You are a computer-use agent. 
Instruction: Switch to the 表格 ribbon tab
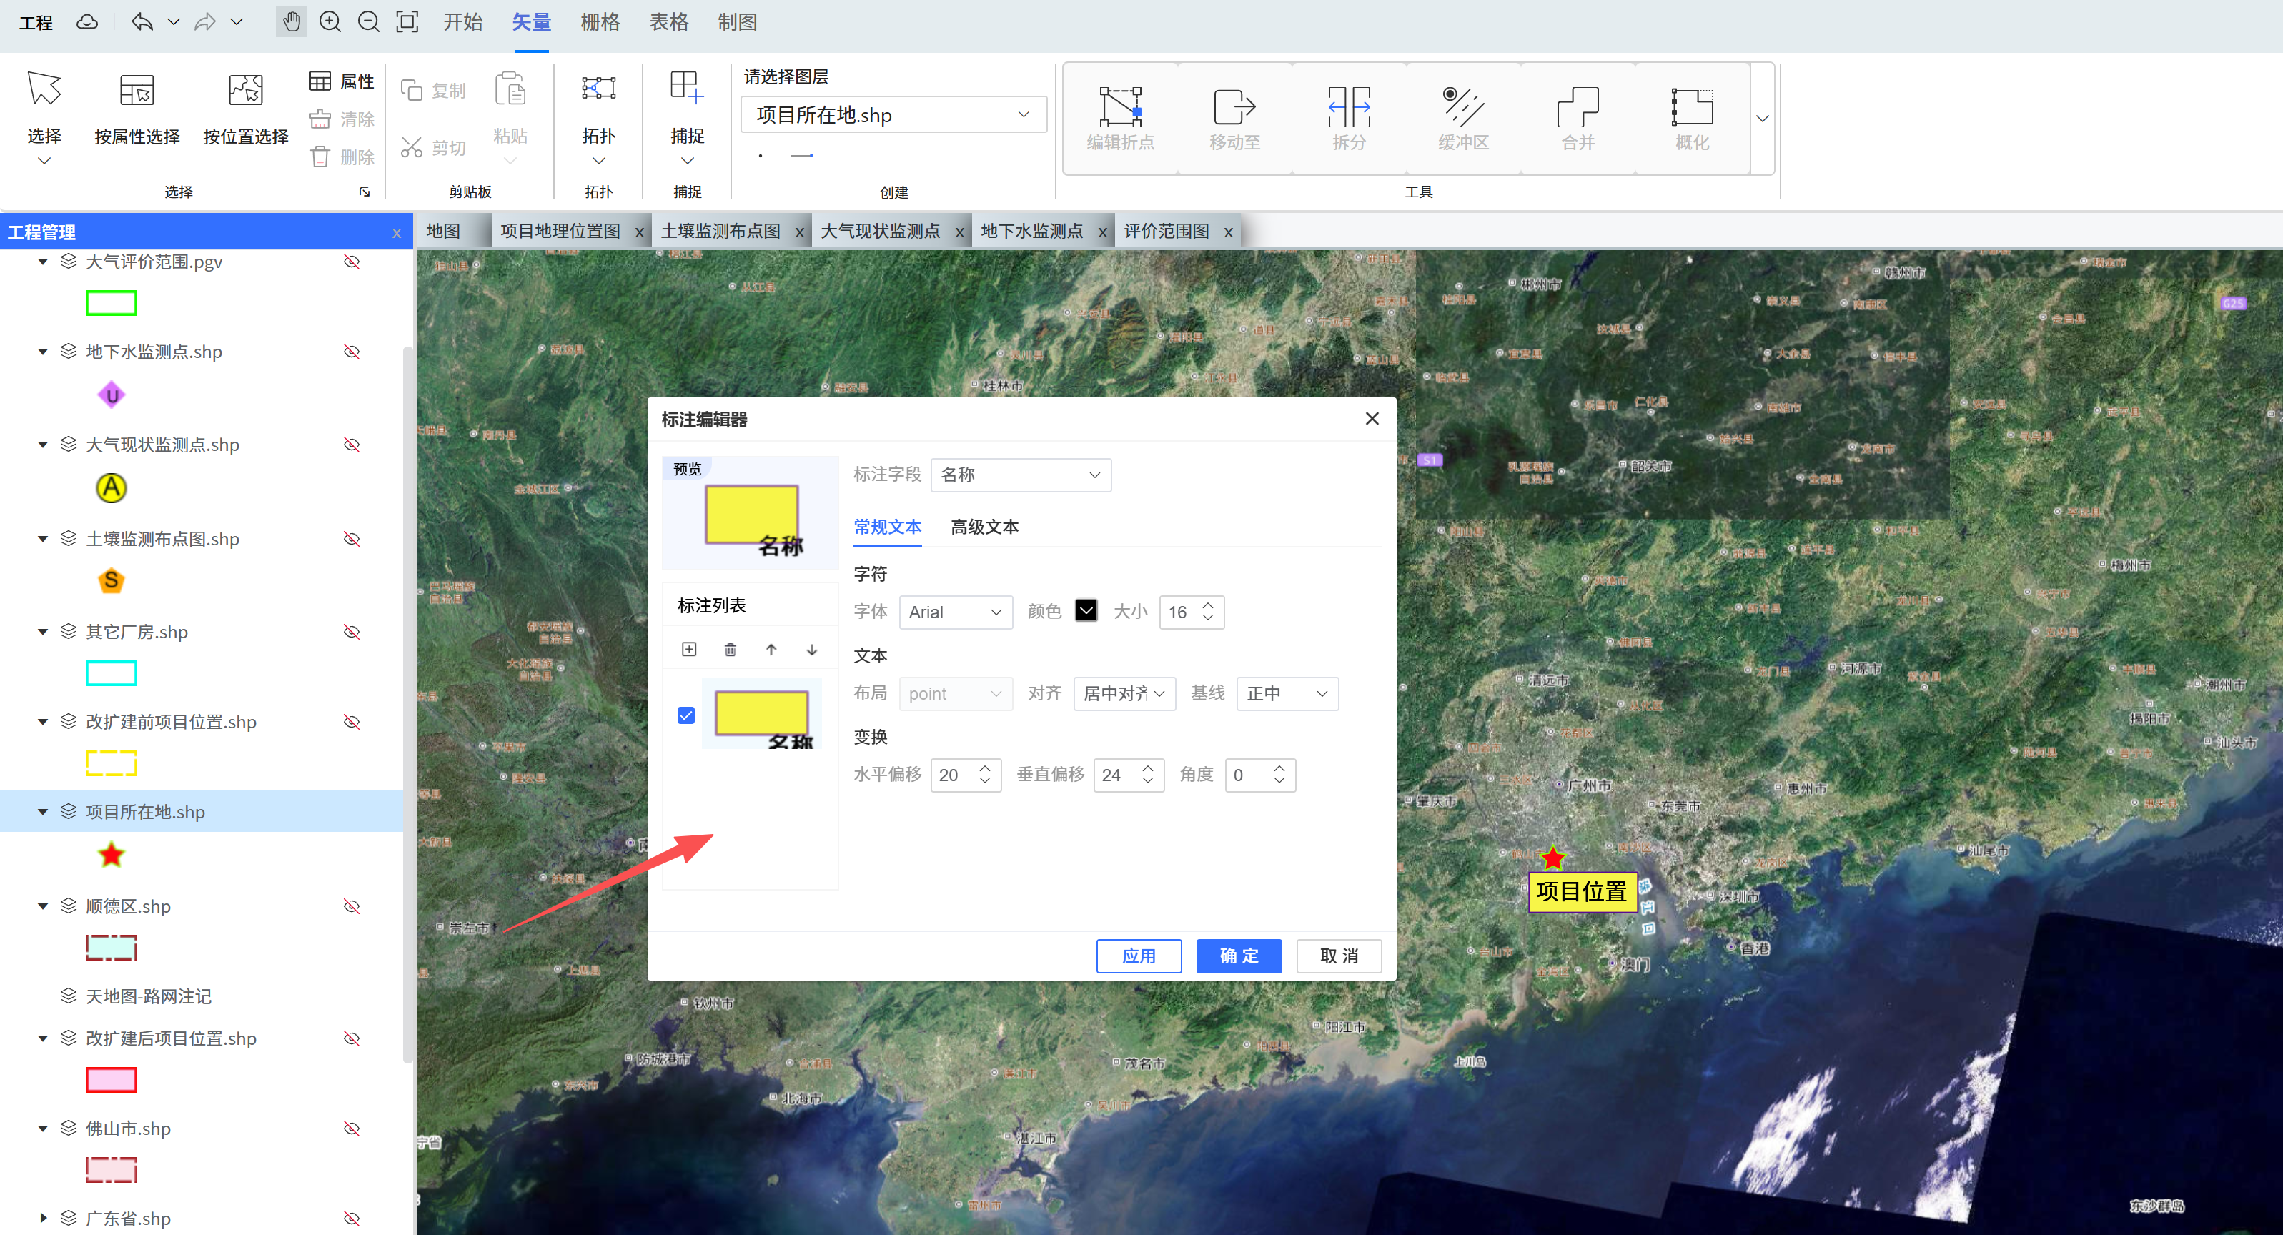click(x=668, y=22)
